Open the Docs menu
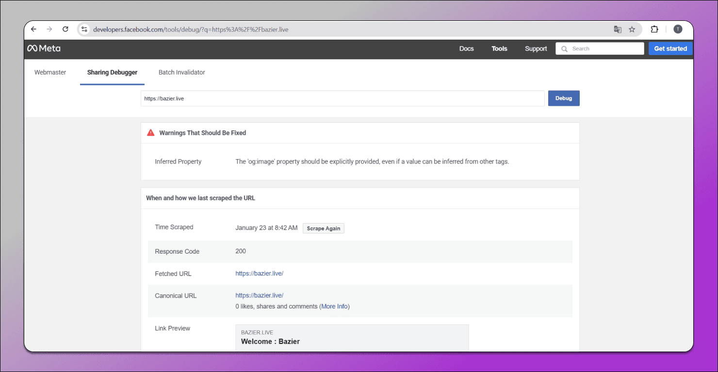The width and height of the screenshot is (718, 372). coord(466,49)
